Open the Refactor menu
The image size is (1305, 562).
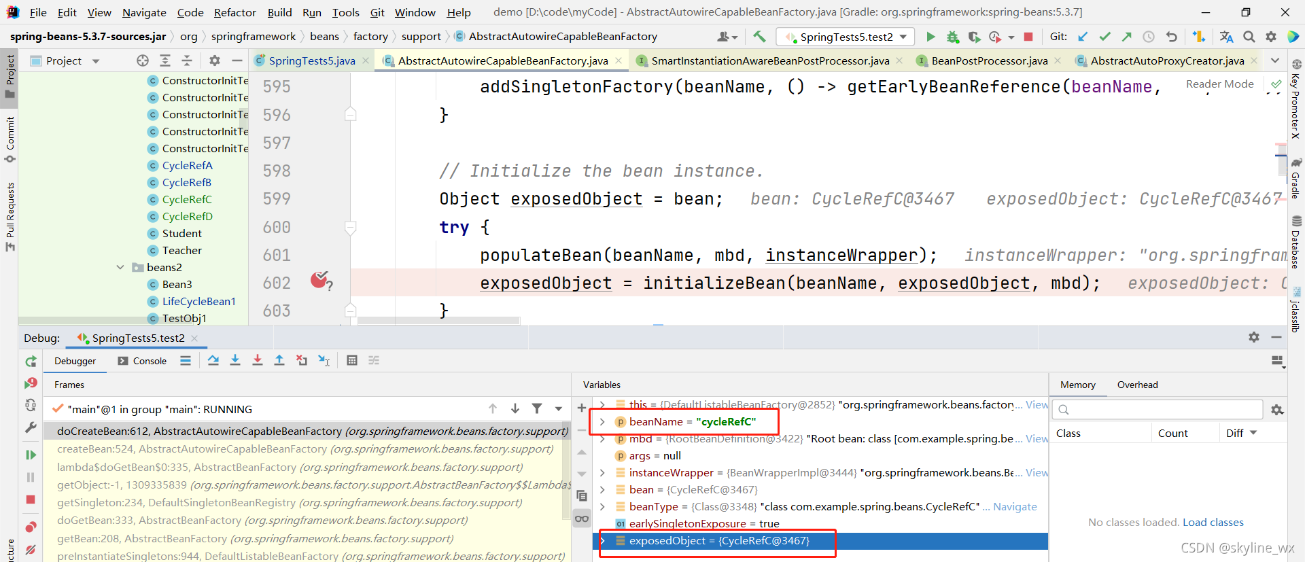coord(235,12)
